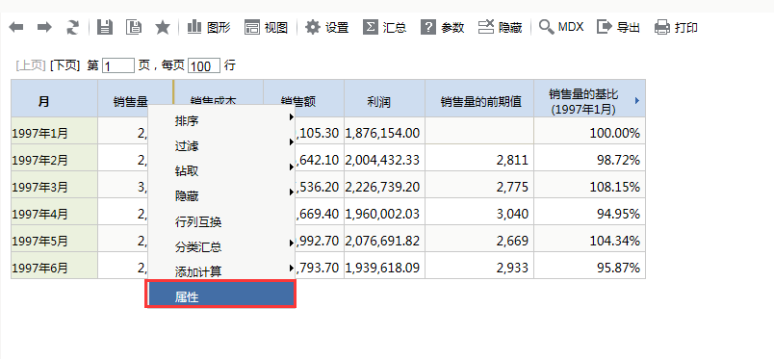Expand arrow on 销售量的基比 column header
Image resolution: width=774 pixels, height=359 pixels.
tap(637, 101)
